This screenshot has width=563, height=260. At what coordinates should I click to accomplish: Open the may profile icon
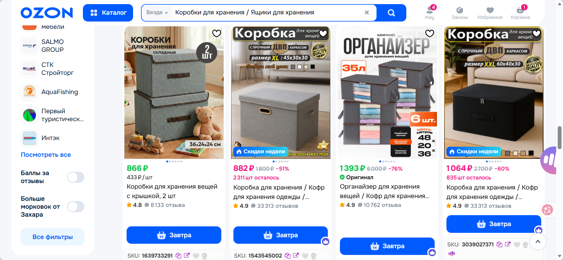tap(430, 13)
